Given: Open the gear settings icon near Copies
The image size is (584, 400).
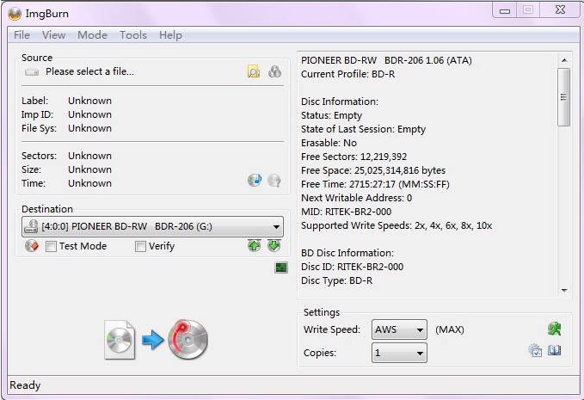Looking at the screenshot, I should click(535, 350).
